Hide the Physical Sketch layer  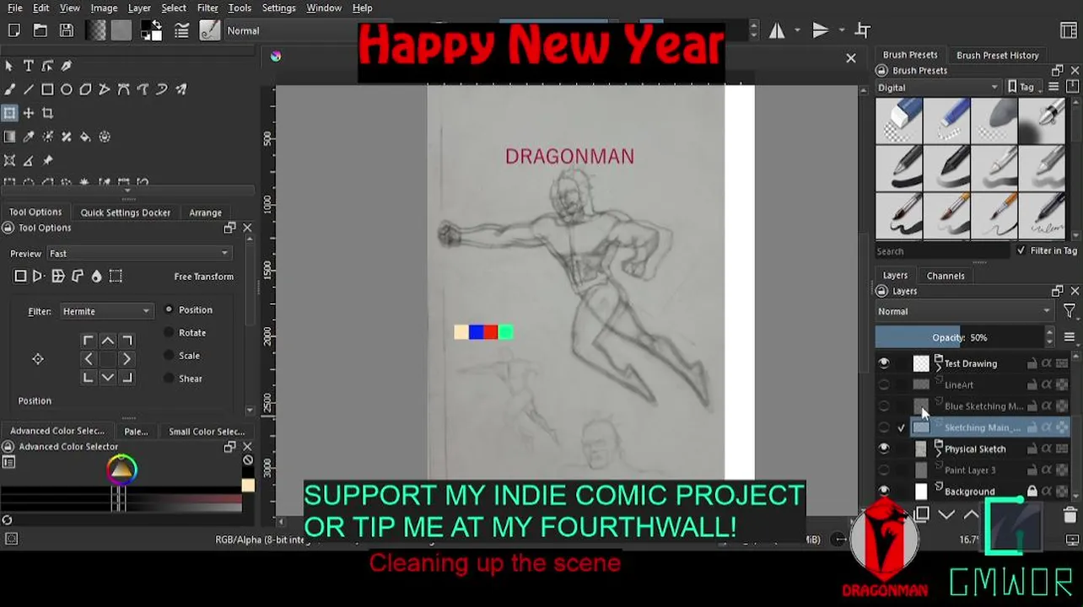[883, 449]
